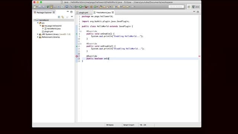Viewport: 238px width, 134px height.
Task: Click the Search flashlight icon
Action: pos(108,7)
